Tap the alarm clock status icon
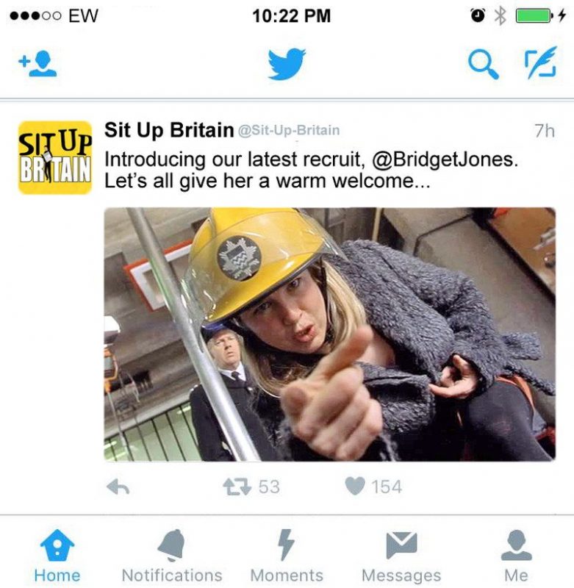The image size is (574, 588). (478, 15)
